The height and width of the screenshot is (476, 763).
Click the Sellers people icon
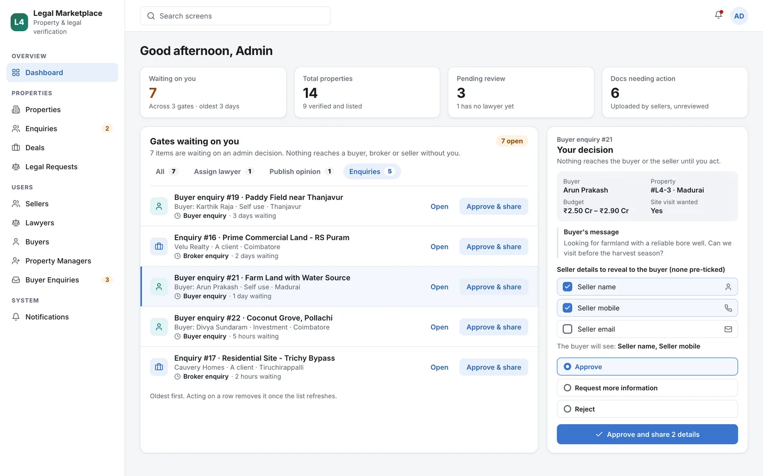[x=16, y=204]
